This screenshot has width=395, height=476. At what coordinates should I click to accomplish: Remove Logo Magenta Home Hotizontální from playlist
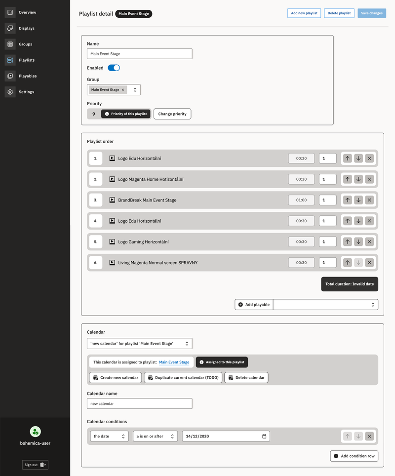(x=369, y=179)
